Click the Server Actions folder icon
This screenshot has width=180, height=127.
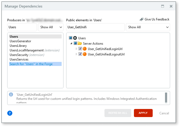(80, 43)
